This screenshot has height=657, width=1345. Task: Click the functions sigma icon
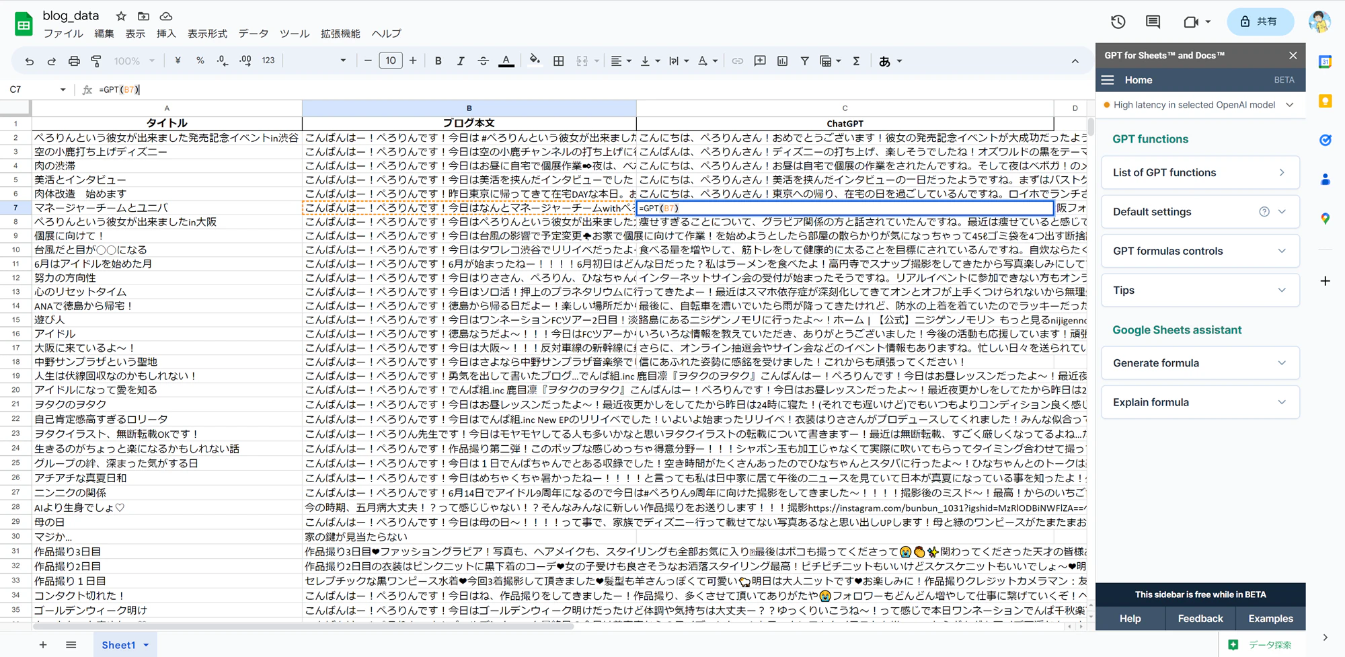(856, 61)
